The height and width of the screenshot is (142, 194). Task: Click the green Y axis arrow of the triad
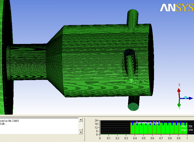pos(179,105)
